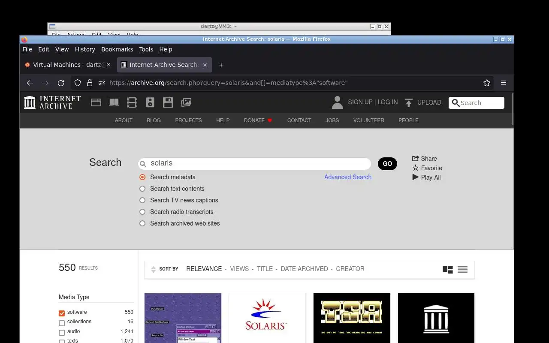Open Firefox View menu
The width and height of the screenshot is (549, 343).
coord(62,49)
